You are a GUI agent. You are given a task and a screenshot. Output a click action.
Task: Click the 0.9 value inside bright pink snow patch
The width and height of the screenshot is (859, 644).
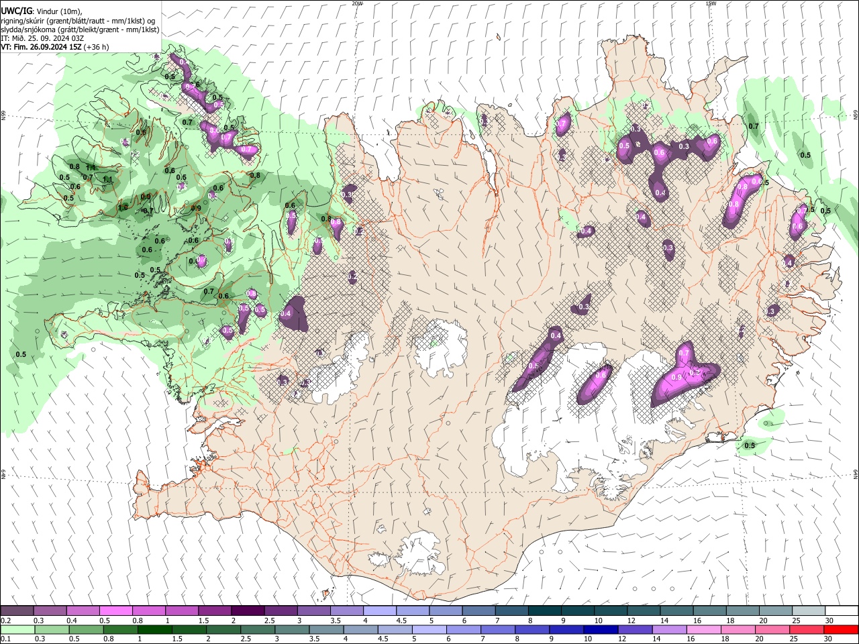click(676, 378)
